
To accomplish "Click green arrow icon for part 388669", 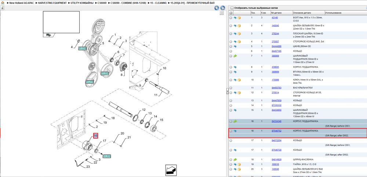I will [x=235, y=56].
